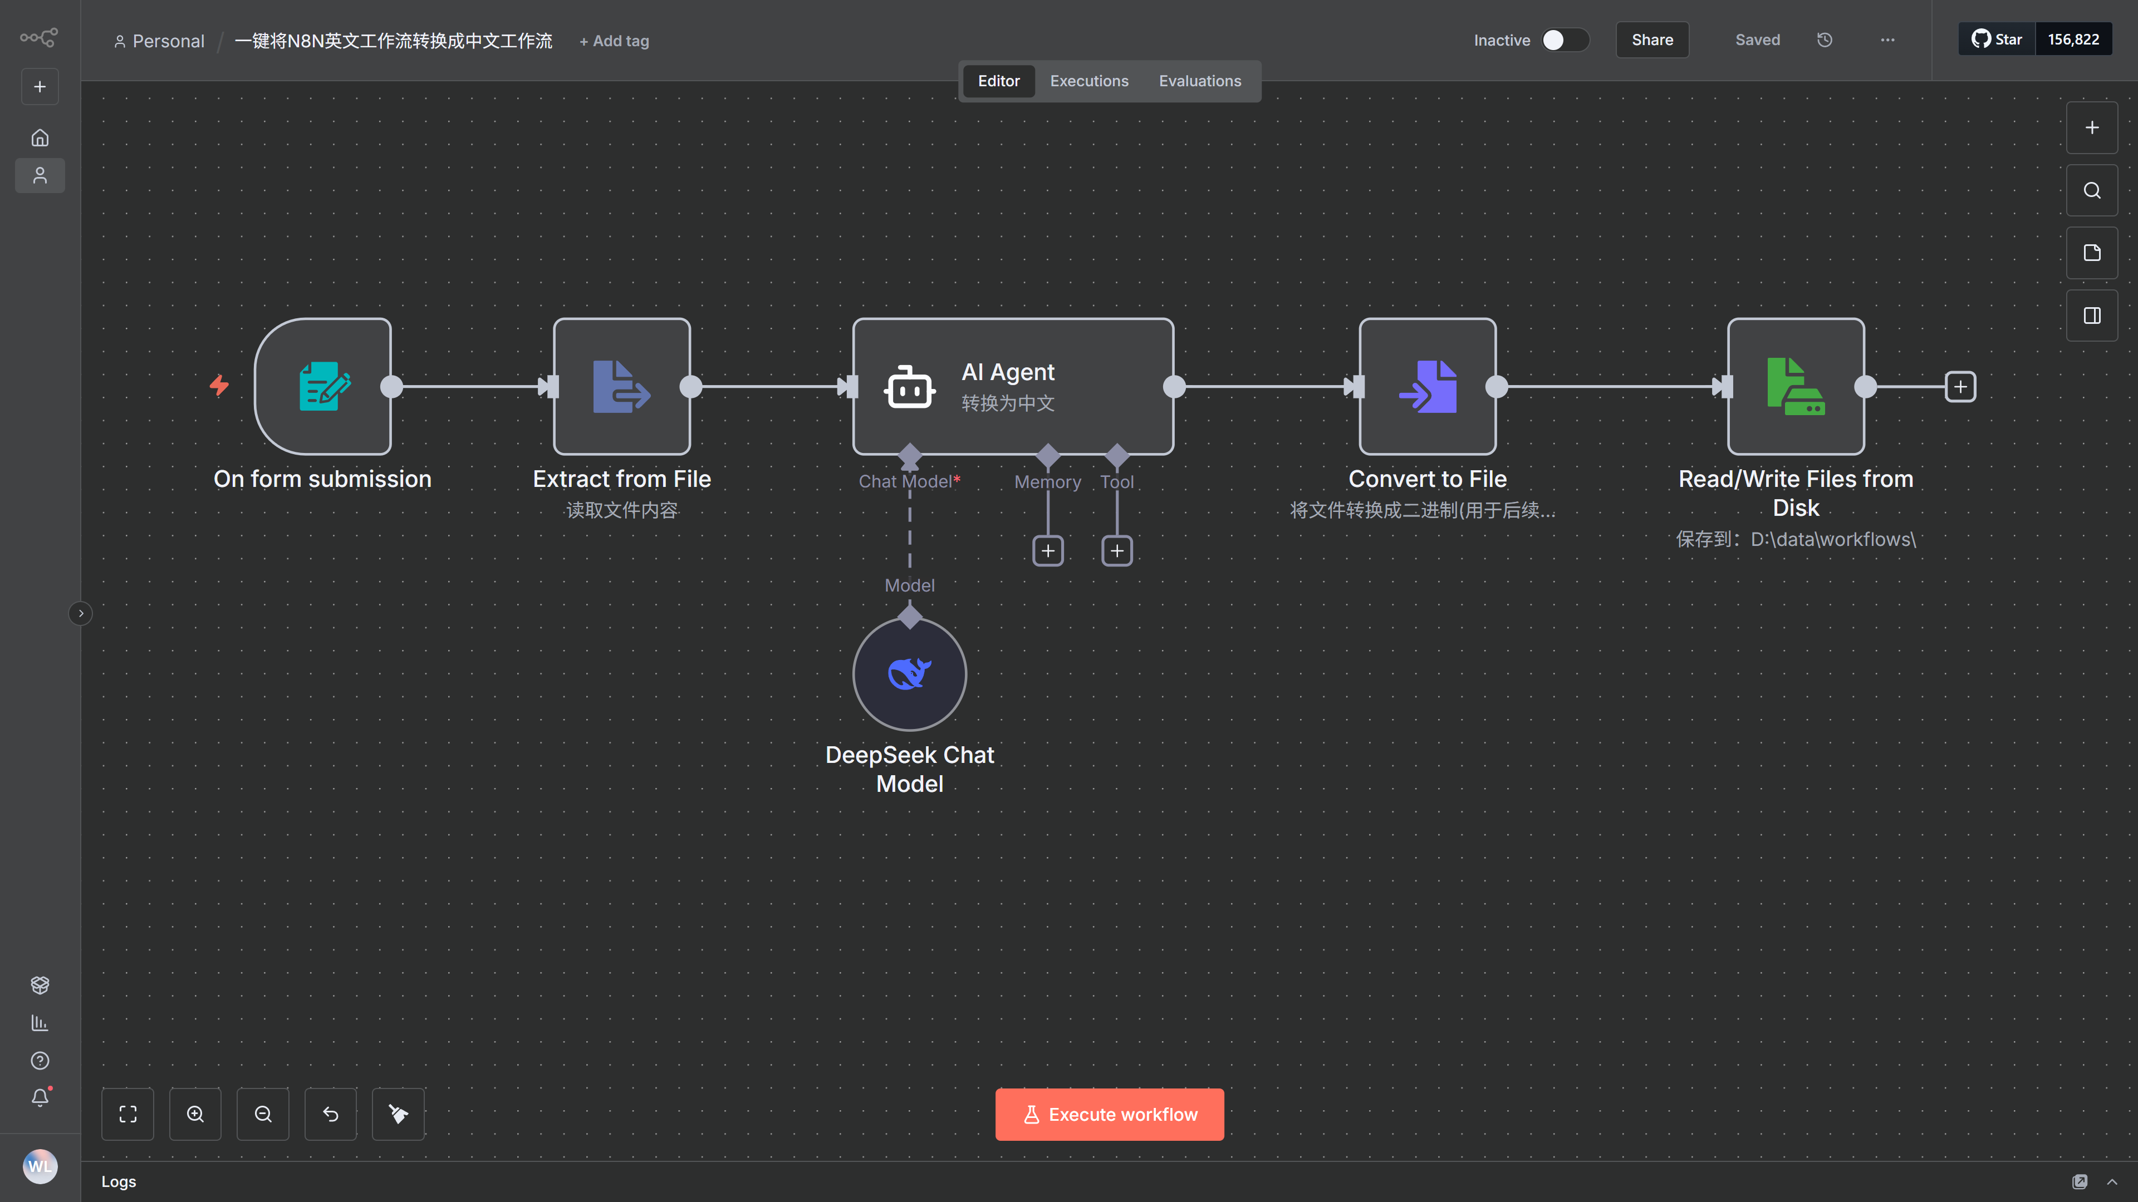Screen dimensions: 2138x1202
Task: Click the add sticky note icon
Action: tap(2092, 253)
